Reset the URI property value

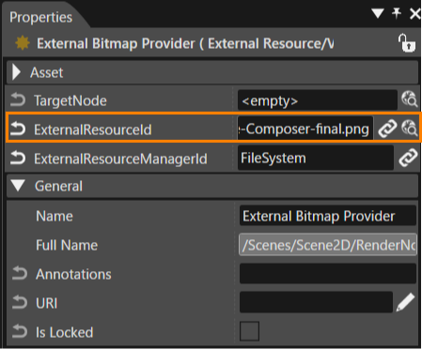pos(20,302)
